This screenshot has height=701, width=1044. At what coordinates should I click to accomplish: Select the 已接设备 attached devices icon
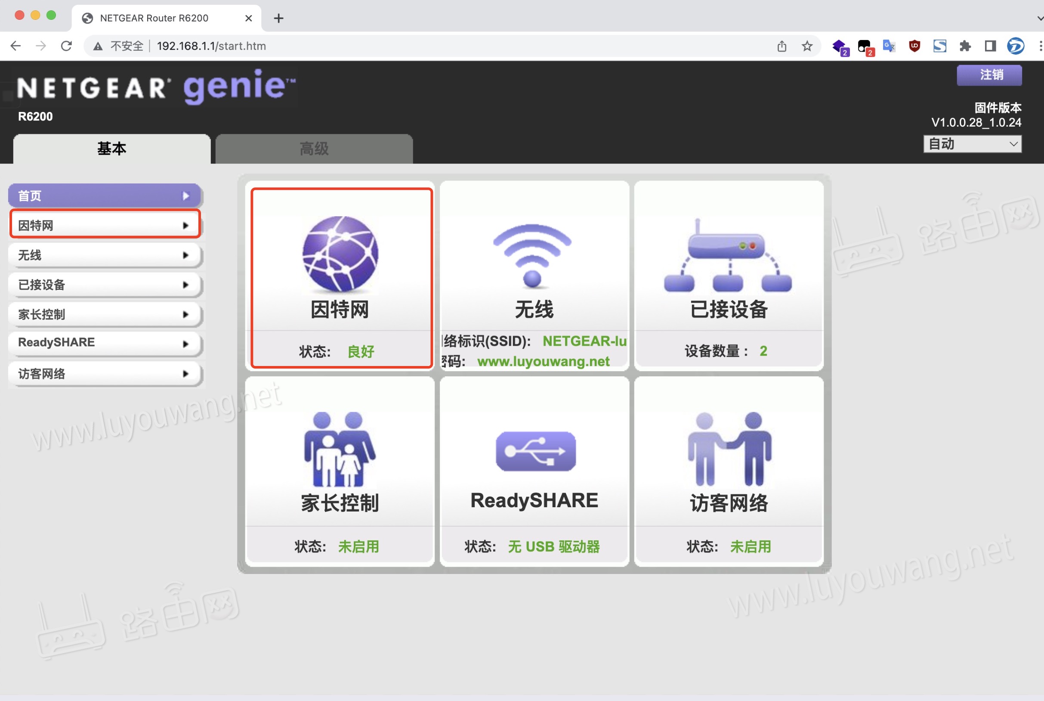click(x=727, y=255)
